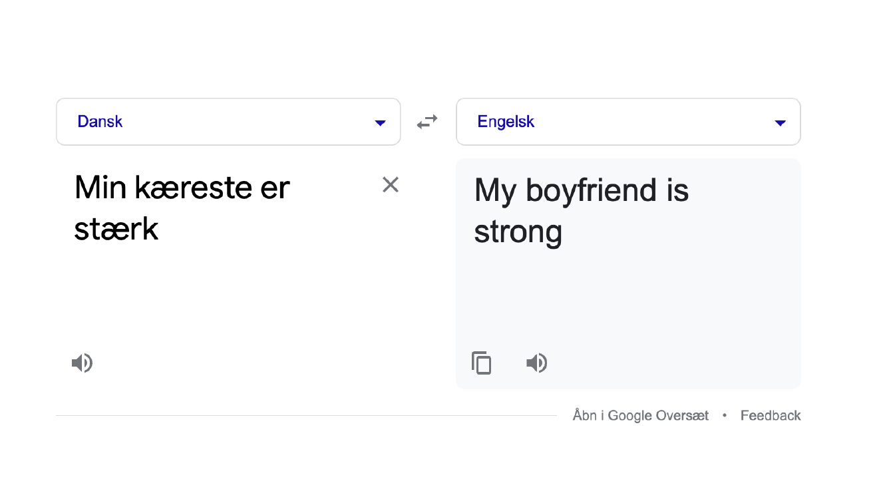This screenshot has width=887, height=499.
Task: Click the translated word "strong"
Action: click(518, 233)
